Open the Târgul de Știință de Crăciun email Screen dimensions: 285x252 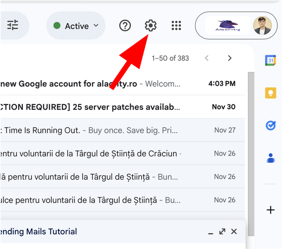[x=123, y=154]
